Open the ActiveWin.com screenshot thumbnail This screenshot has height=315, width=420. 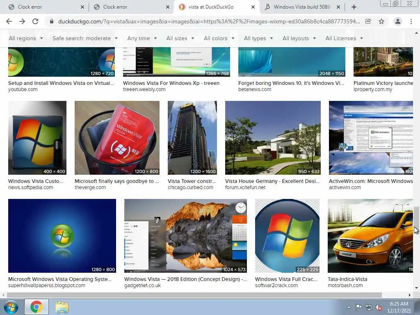(x=371, y=138)
